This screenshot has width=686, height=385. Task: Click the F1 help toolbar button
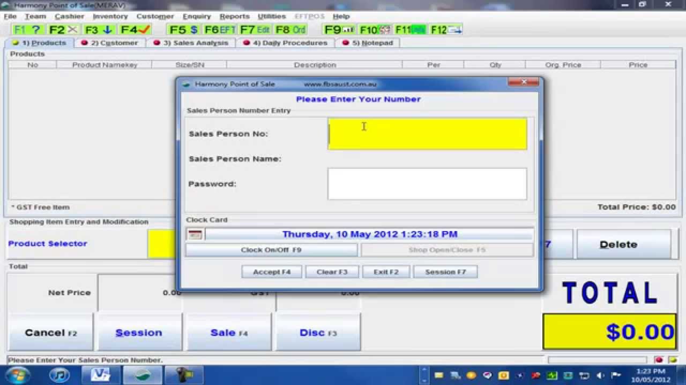[x=27, y=29]
